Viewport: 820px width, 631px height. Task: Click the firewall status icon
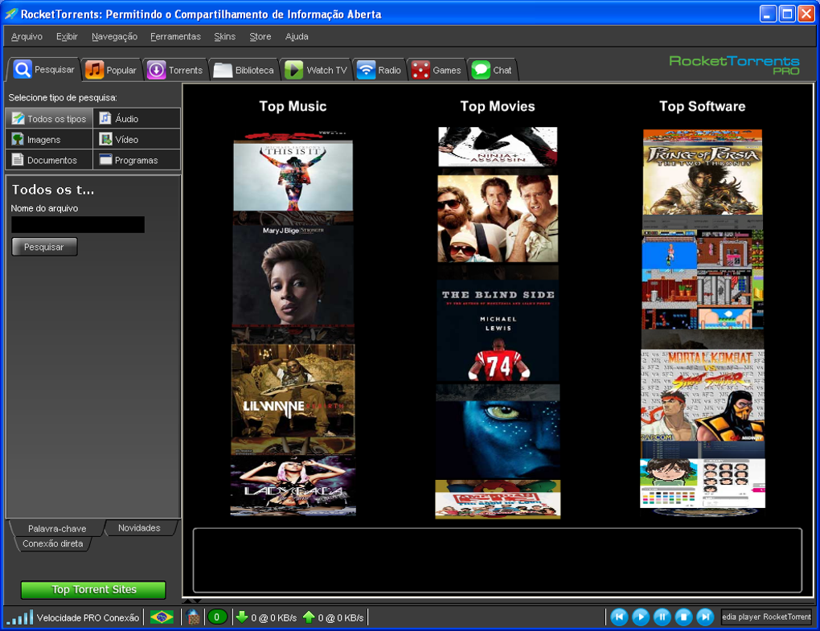[x=194, y=617]
